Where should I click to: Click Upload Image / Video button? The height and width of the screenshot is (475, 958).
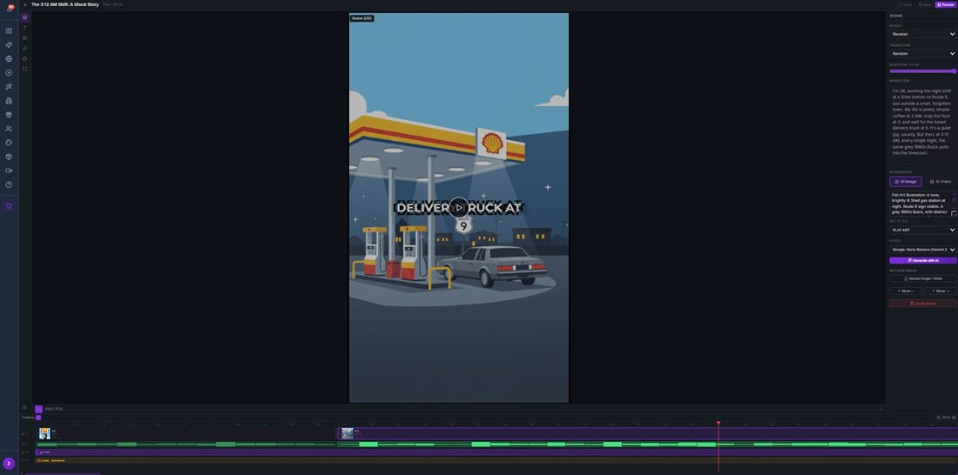pyautogui.click(x=922, y=278)
